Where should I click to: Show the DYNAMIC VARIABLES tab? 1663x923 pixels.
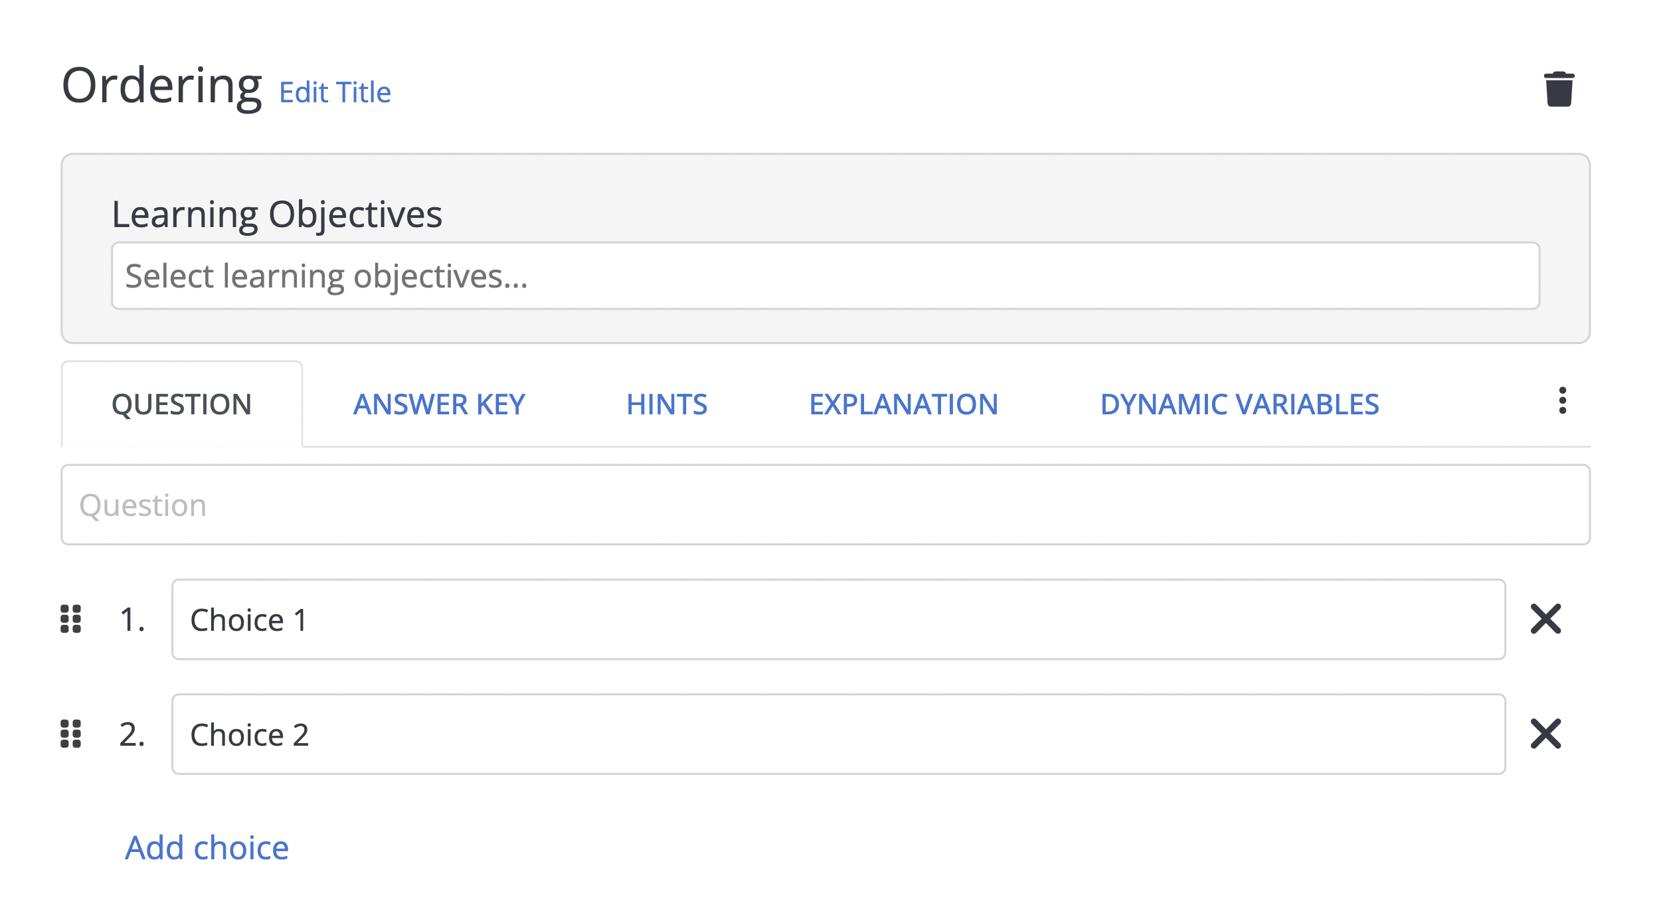pyautogui.click(x=1239, y=404)
